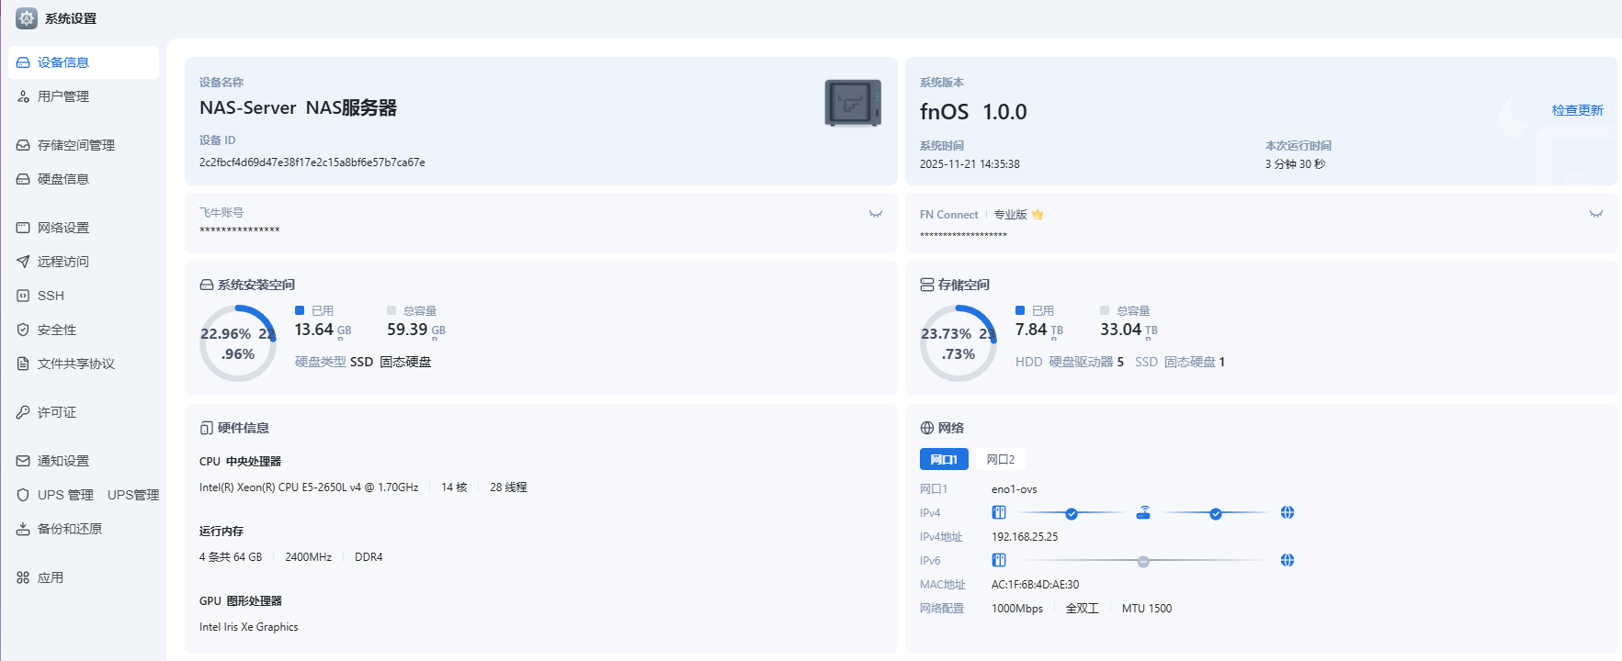Viewport: 1622px width, 661px height.
Task: Click the System Settings gear icon
Action: point(27,18)
